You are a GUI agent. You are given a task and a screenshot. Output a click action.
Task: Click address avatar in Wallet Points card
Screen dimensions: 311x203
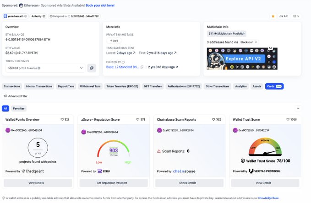coord(8,130)
